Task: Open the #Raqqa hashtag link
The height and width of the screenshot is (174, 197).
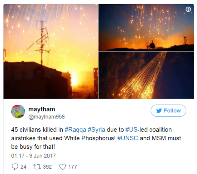Action: click(75, 130)
